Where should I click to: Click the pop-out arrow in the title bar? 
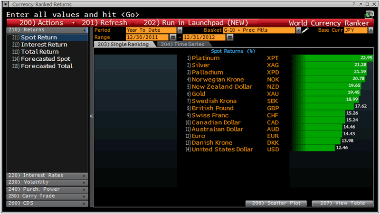[361, 4]
